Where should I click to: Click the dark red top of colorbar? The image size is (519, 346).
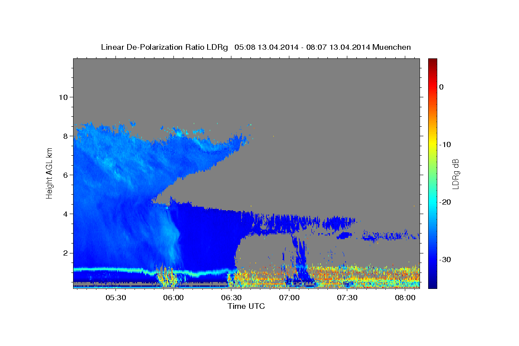coord(432,61)
